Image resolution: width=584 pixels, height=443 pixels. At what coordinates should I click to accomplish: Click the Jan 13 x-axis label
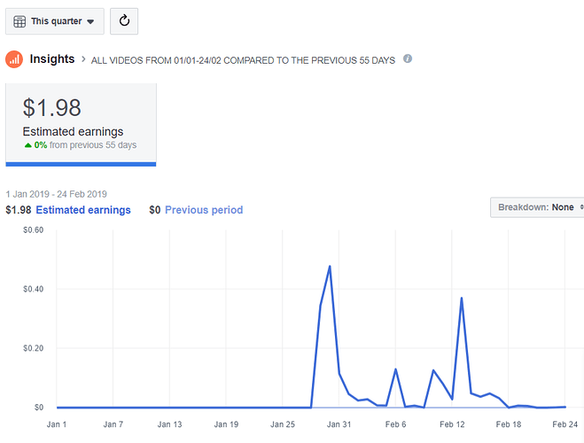[169, 424]
